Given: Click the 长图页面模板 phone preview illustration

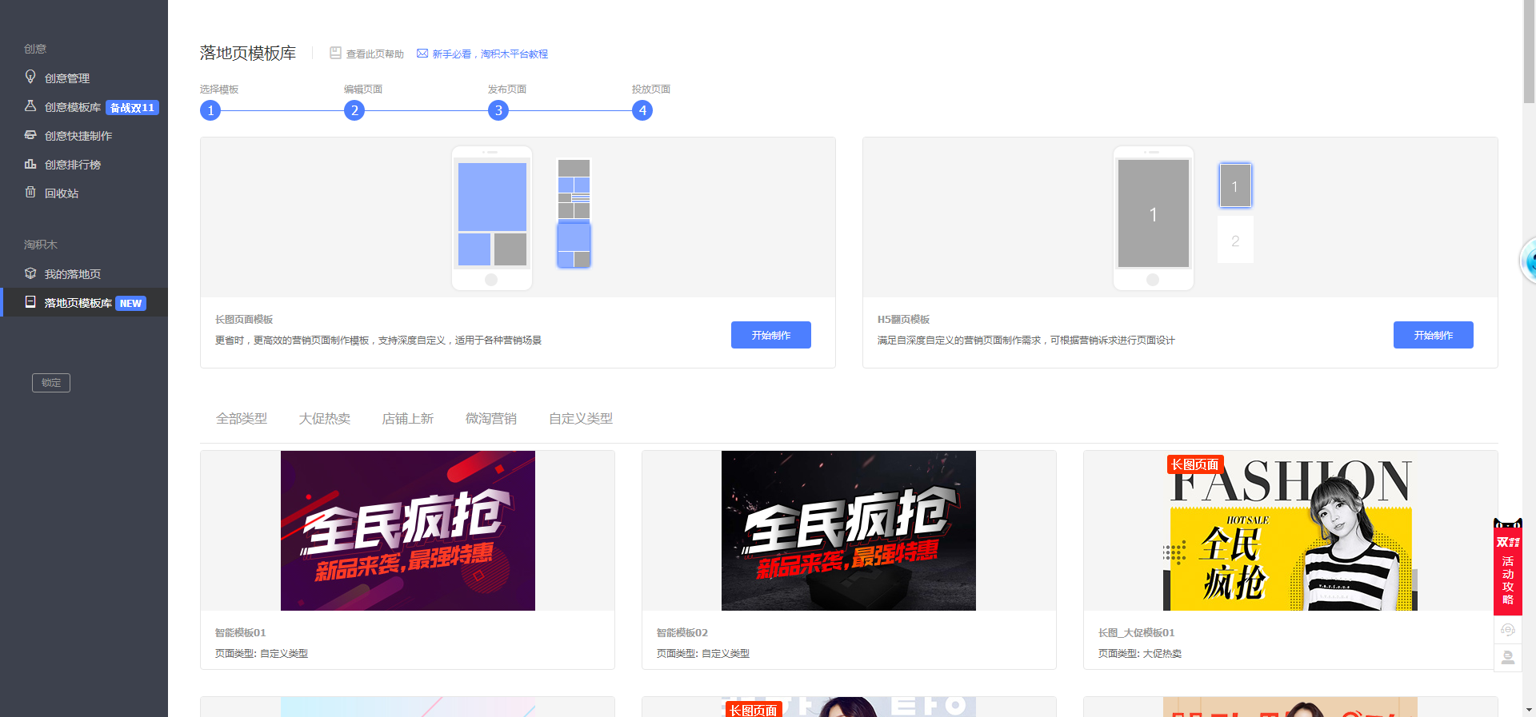Looking at the screenshot, I should coord(492,217).
